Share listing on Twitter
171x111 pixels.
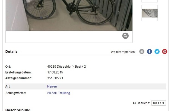(157, 51)
